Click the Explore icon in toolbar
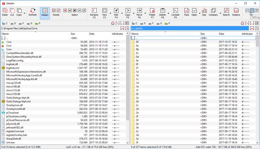This screenshot has width=260, height=149. [x=236, y=12]
